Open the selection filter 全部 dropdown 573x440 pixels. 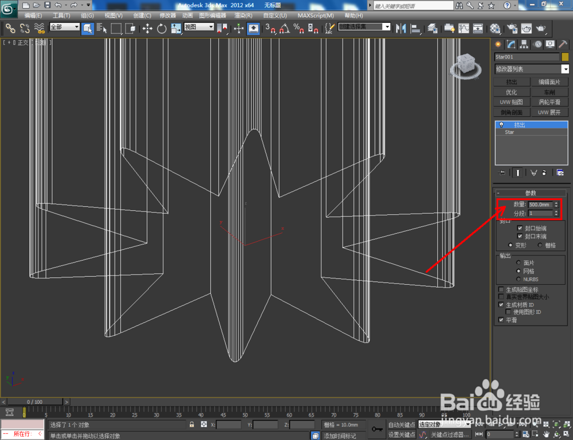tap(64, 27)
